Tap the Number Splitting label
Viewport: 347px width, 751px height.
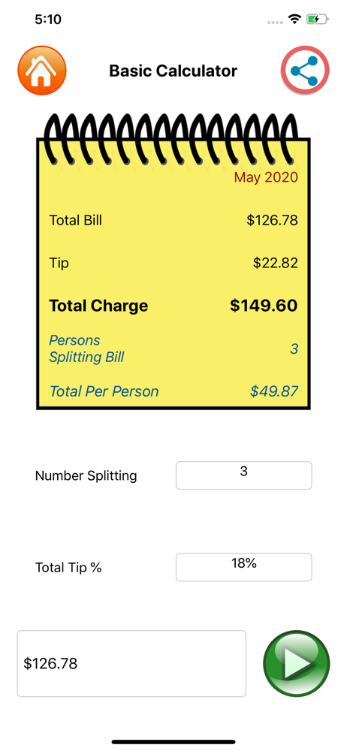coord(86,475)
